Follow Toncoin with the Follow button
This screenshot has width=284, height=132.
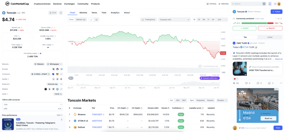276,12
